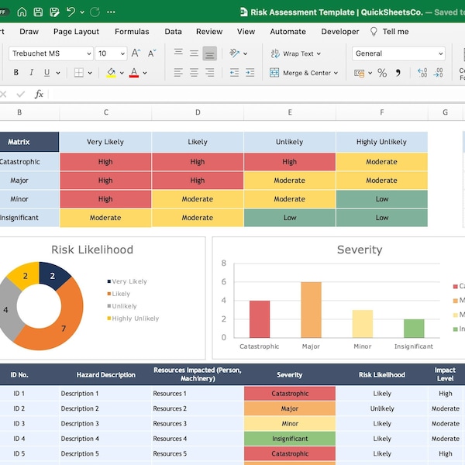This screenshot has height=465, width=465.
Task: Switch to the Formulas tab
Action: click(132, 32)
